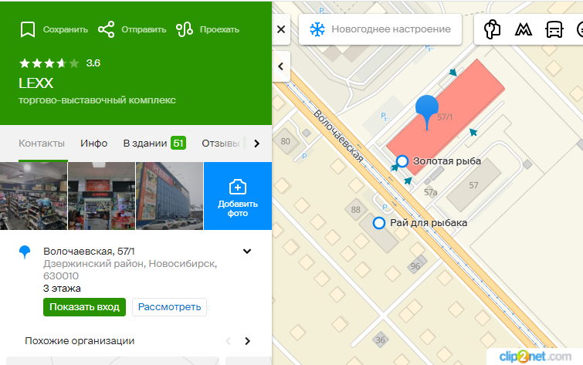
Task: Click the Отправить share icon
Action: [x=107, y=30]
